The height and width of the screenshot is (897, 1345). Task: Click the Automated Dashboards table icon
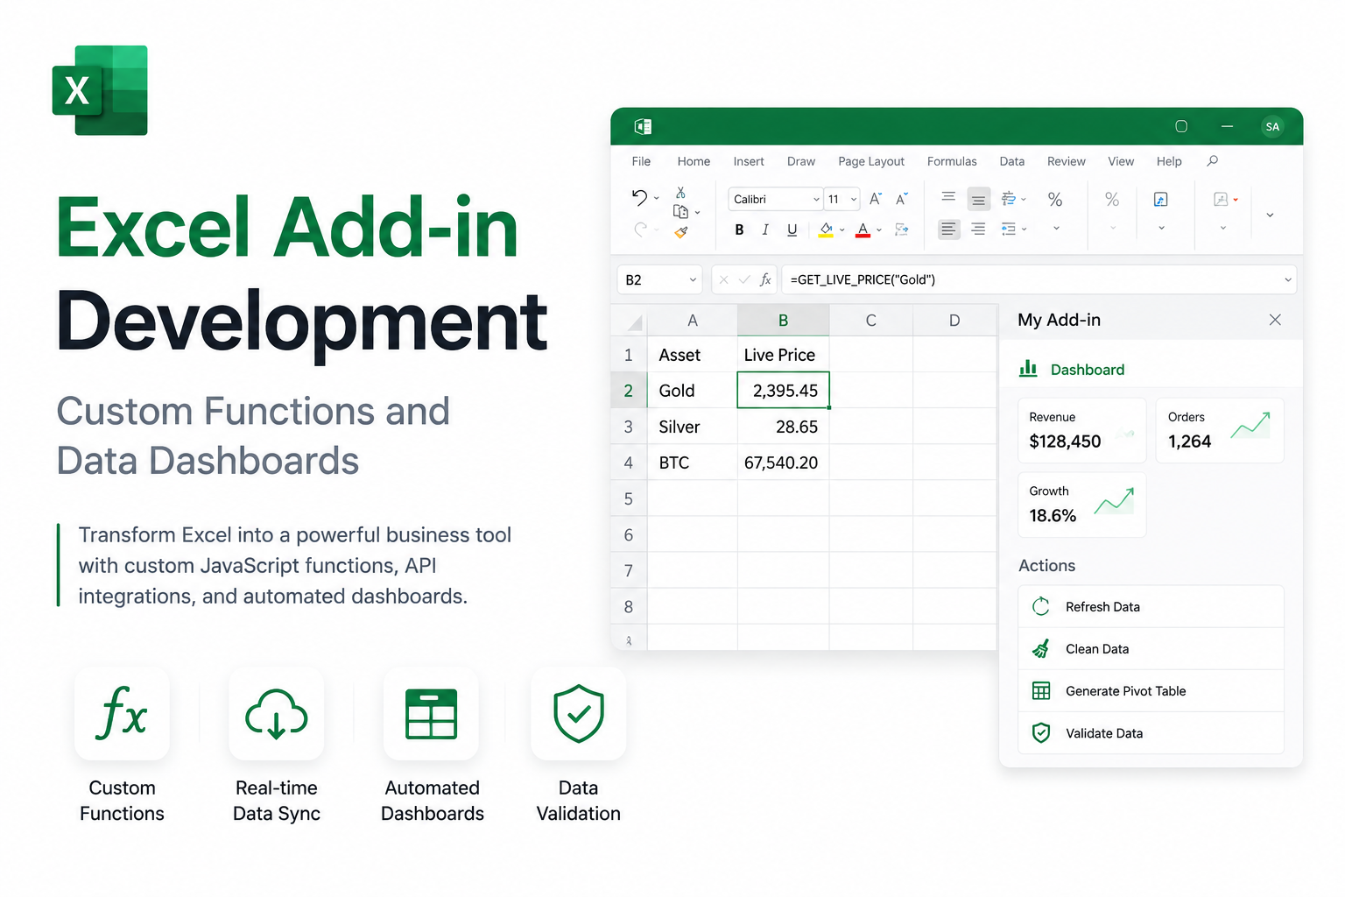click(x=432, y=713)
